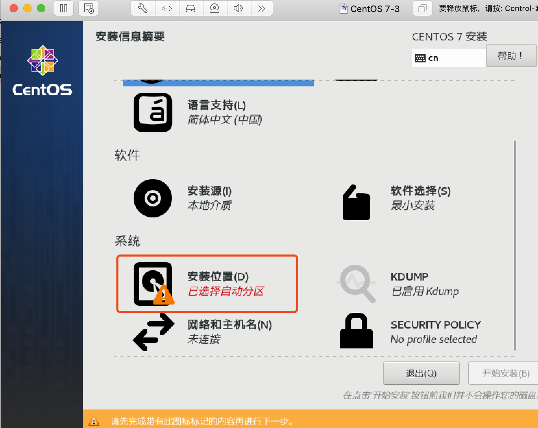Image resolution: width=538 pixels, height=428 pixels.
Task: Click the install destination disk icon
Action: (x=154, y=284)
